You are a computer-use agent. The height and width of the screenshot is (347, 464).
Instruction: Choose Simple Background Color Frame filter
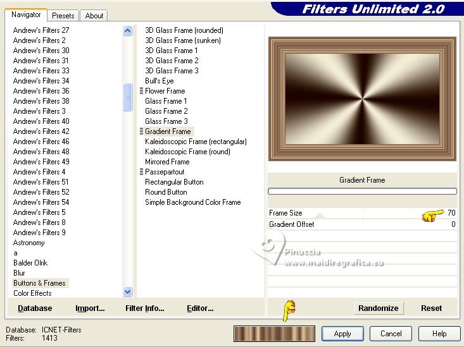(193, 202)
